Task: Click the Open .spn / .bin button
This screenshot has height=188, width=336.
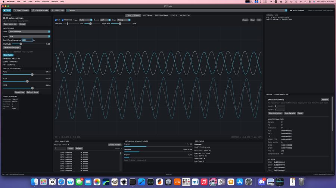Action: click(10, 24)
